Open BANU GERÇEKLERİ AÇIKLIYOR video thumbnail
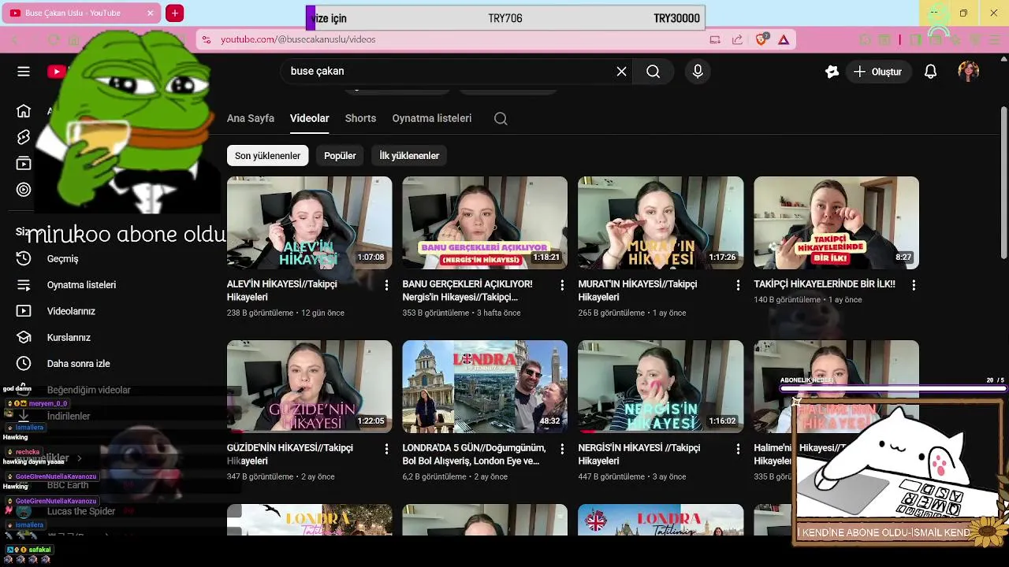The height and width of the screenshot is (567, 1009). pyautogui.click(x=485, y=223)
